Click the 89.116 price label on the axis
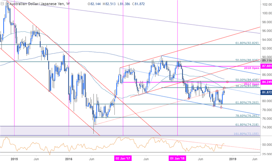 [266, 60]
